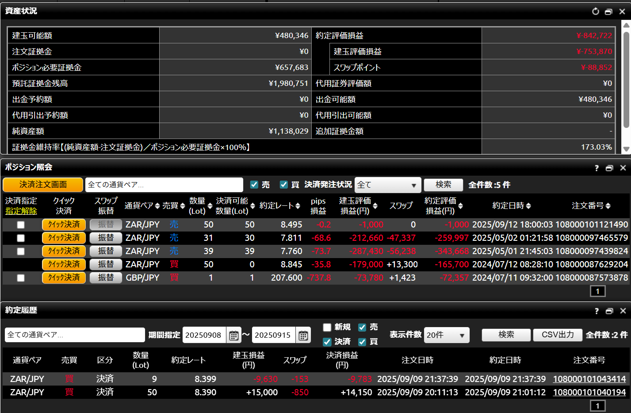The height and width of the screenshot is (413, 631).
Task: Open help for 約定履歴 panel
Action: tap(597, 311)
